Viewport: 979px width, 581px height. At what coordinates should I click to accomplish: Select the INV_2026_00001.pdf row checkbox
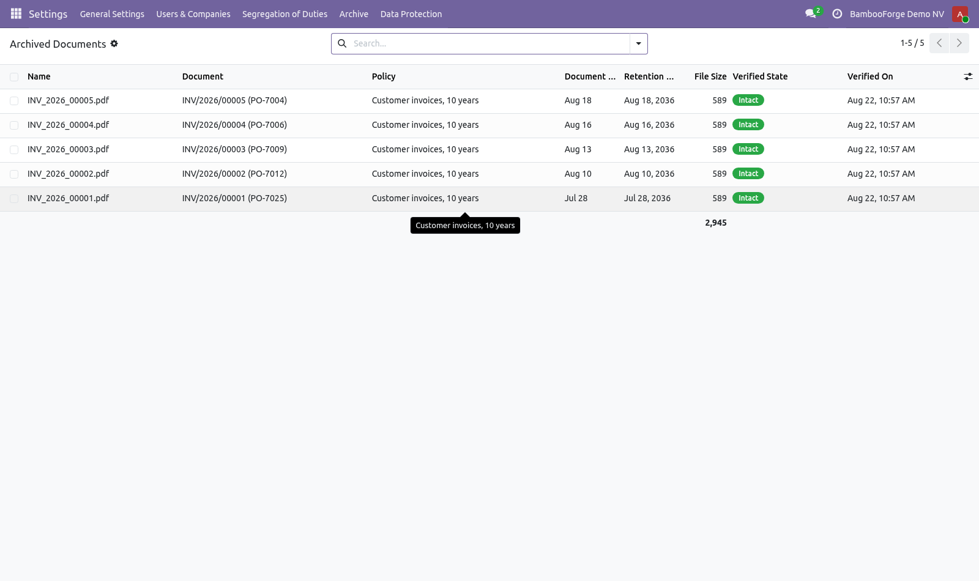click(x=14, y=199)
